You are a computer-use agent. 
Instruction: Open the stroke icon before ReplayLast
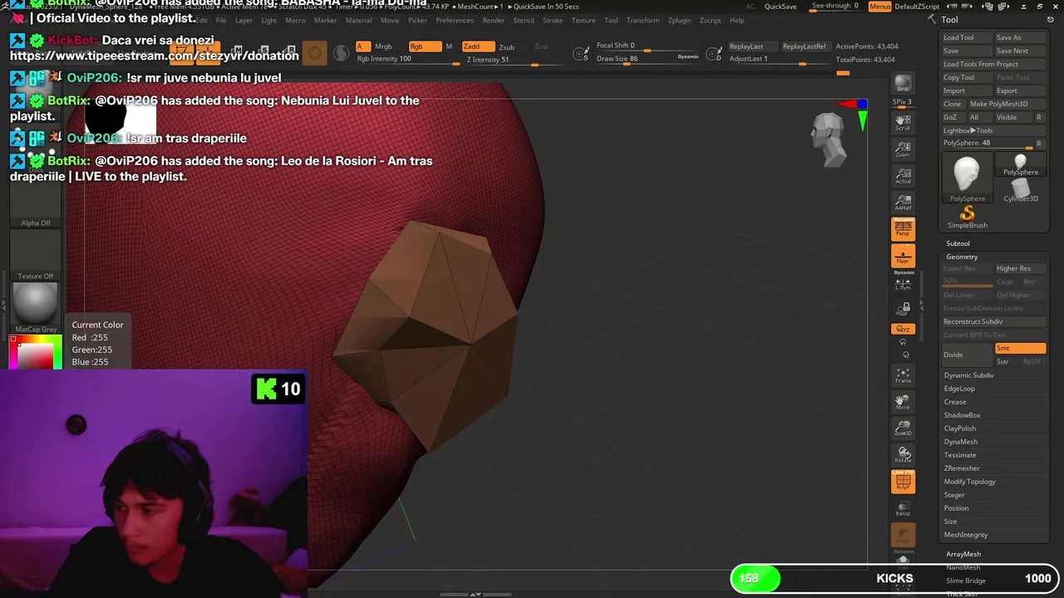[713, 54]
